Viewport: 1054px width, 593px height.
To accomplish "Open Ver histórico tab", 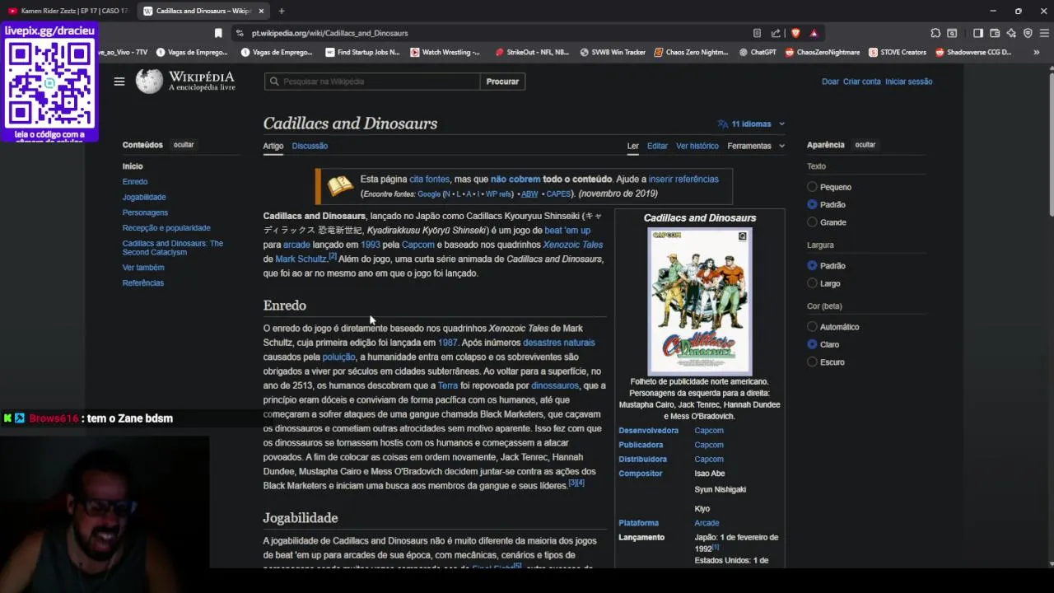I will [697, 146].
